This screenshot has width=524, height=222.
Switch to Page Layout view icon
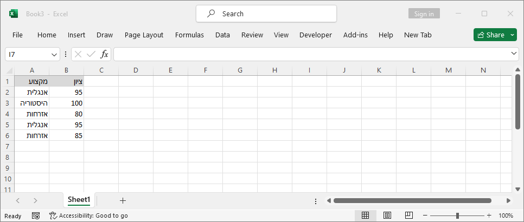click(387, 216)
